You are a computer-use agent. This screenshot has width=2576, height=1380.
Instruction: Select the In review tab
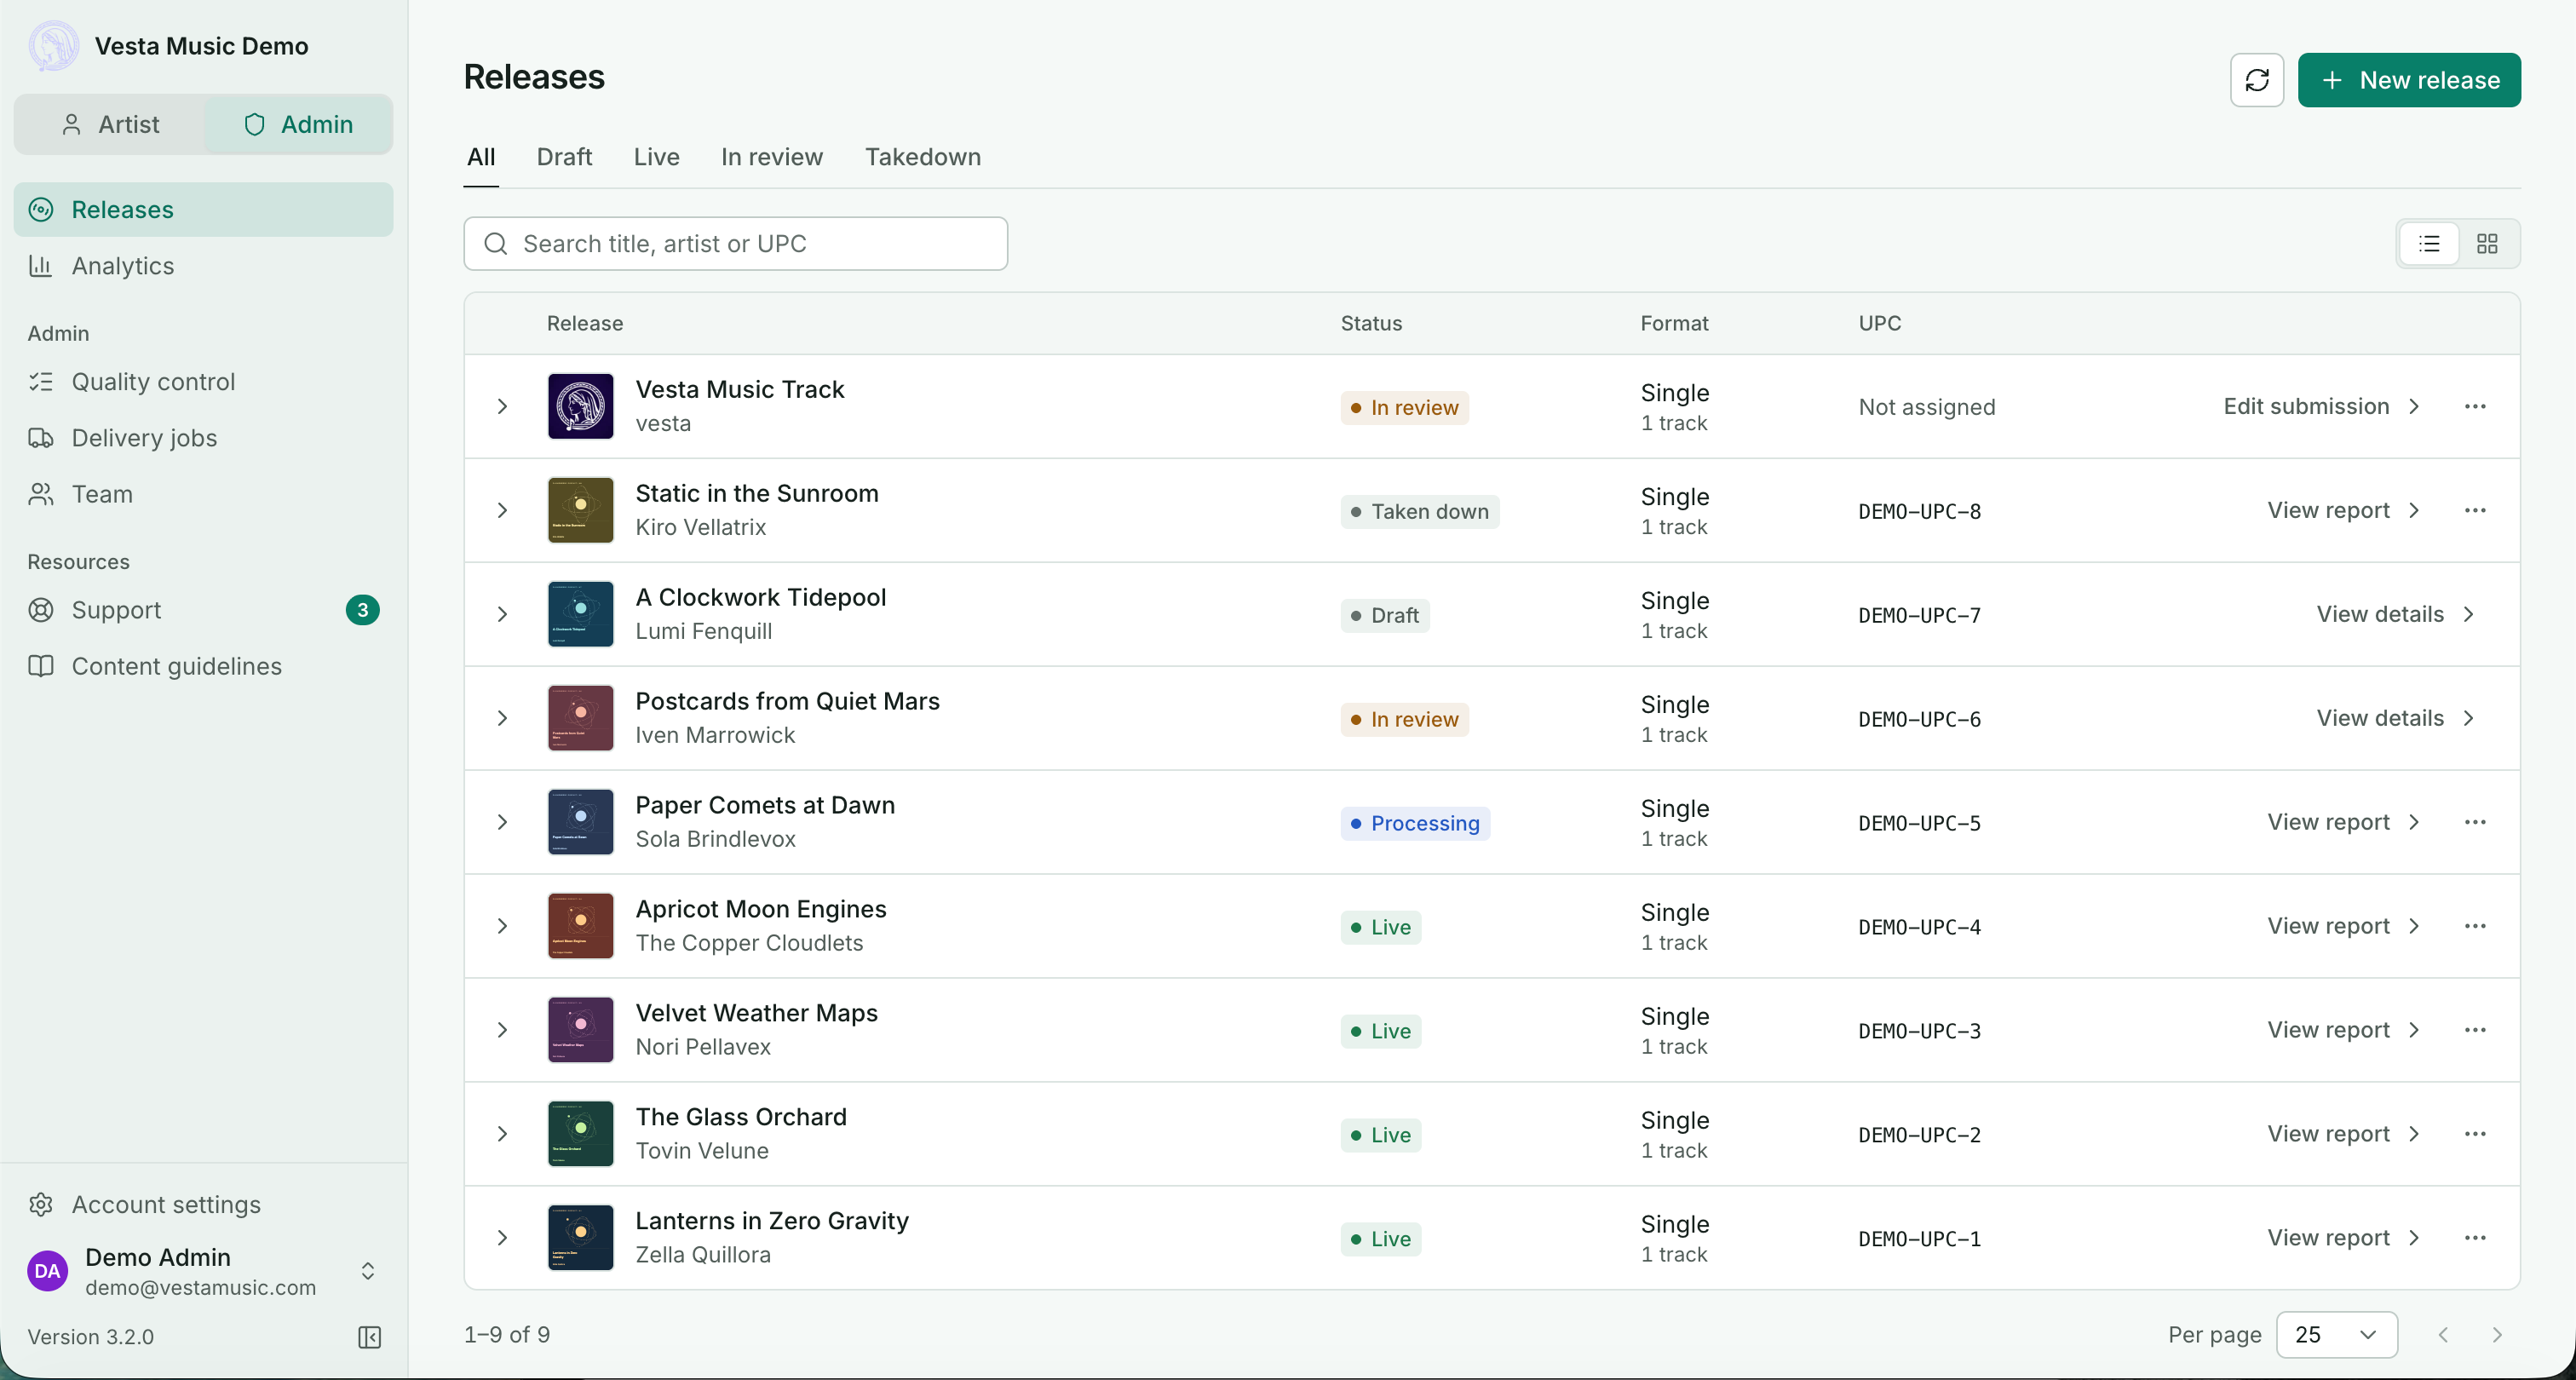tap(771, 157)
